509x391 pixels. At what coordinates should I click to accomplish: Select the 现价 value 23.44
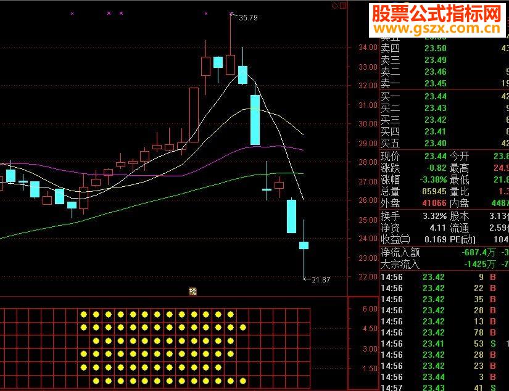pos(436,157)
